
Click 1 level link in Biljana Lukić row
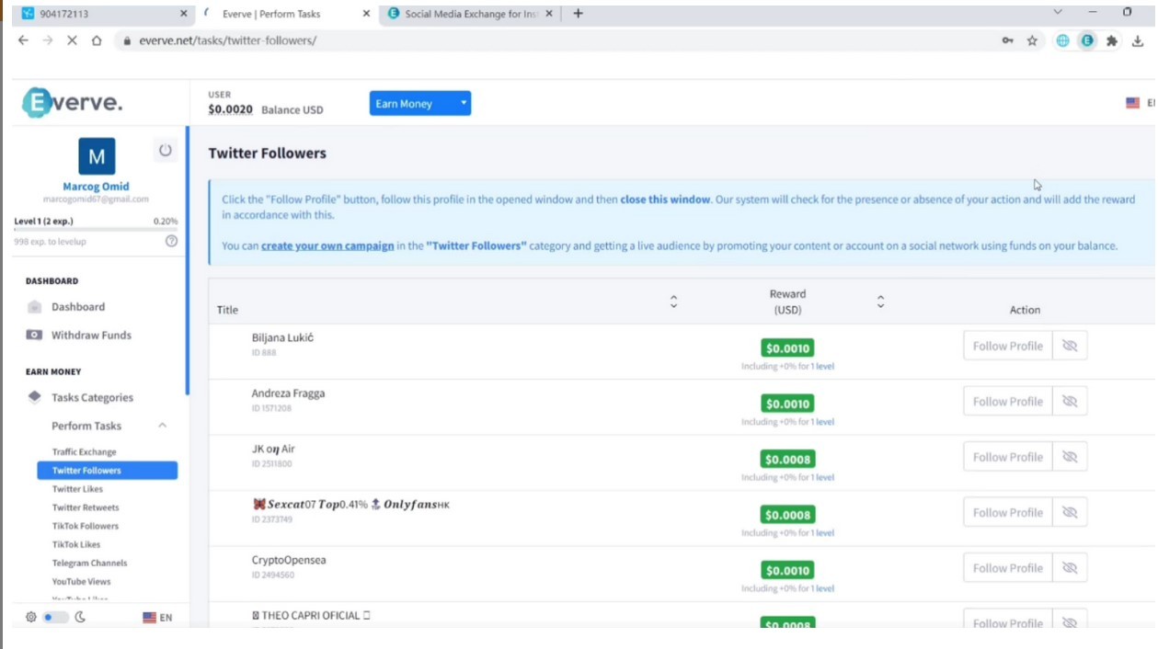[822, 367]
